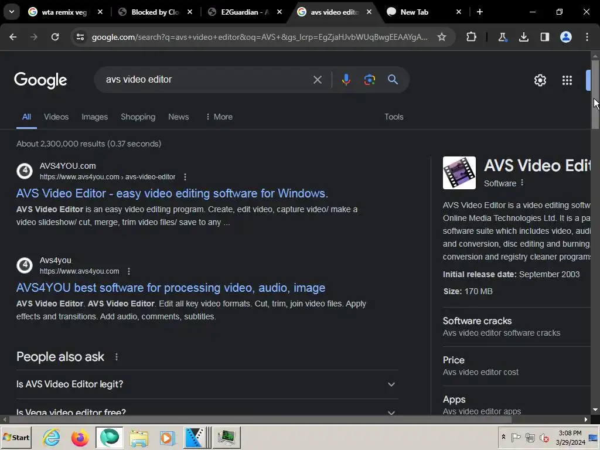This screenshot has width=600, height=450.
Task: Click the Google logo
Action: [x=40, y=80]
